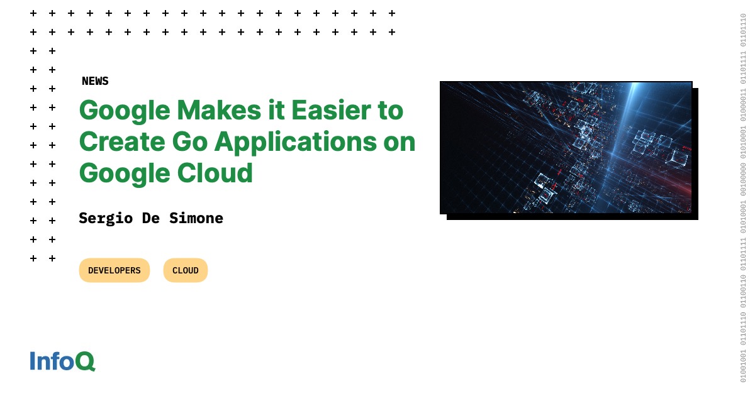Screen dimensions: 755x396
Task: Click the NEWS category label
Action: (95, 80)
